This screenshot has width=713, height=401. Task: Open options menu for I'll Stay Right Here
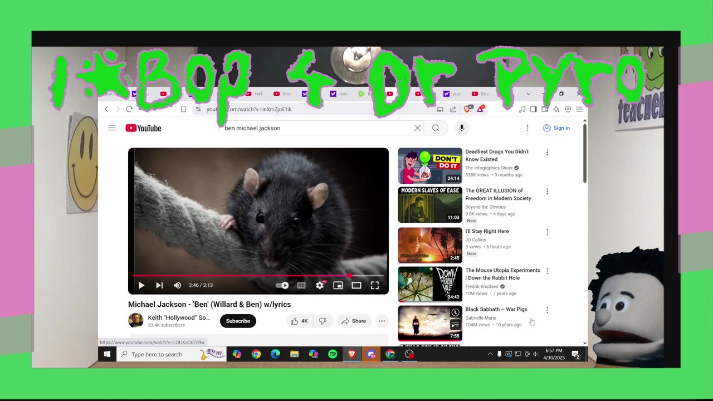pos(547,232)
